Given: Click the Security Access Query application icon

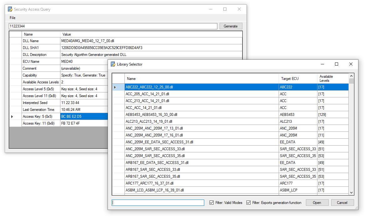Looking at the screenshot, I should pos(11,9).
